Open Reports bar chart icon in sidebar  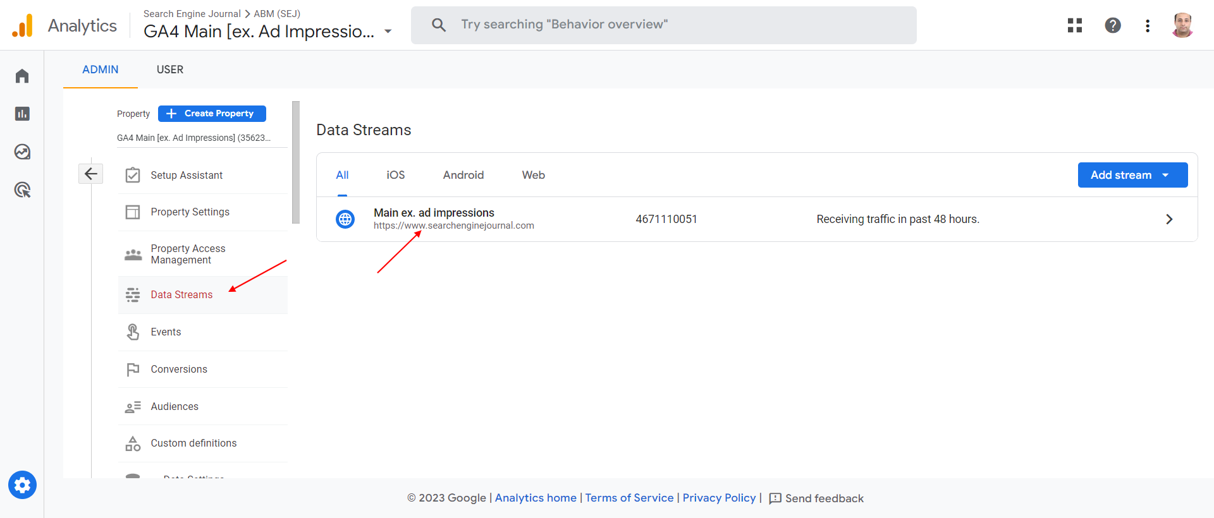(22, 114)
